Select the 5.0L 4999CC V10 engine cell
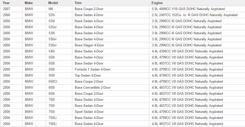 pyautogui.click(x=197, y=9)
